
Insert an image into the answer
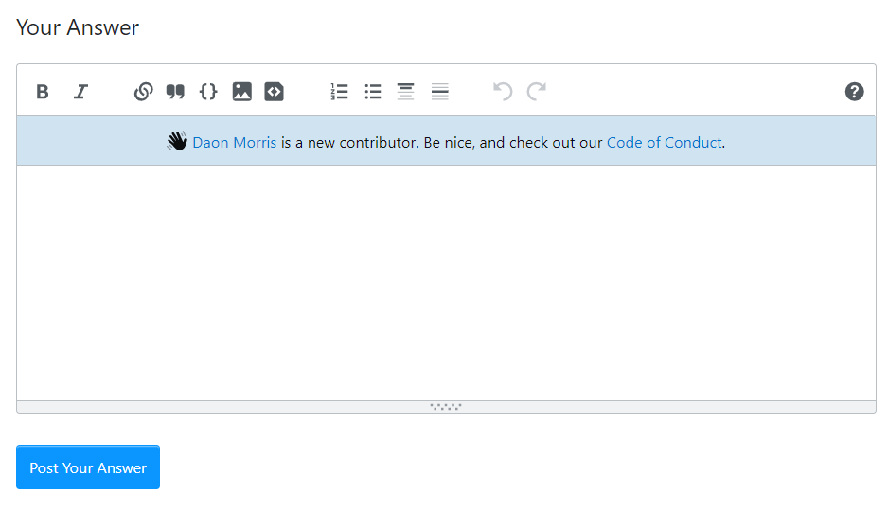click(241, 92)
